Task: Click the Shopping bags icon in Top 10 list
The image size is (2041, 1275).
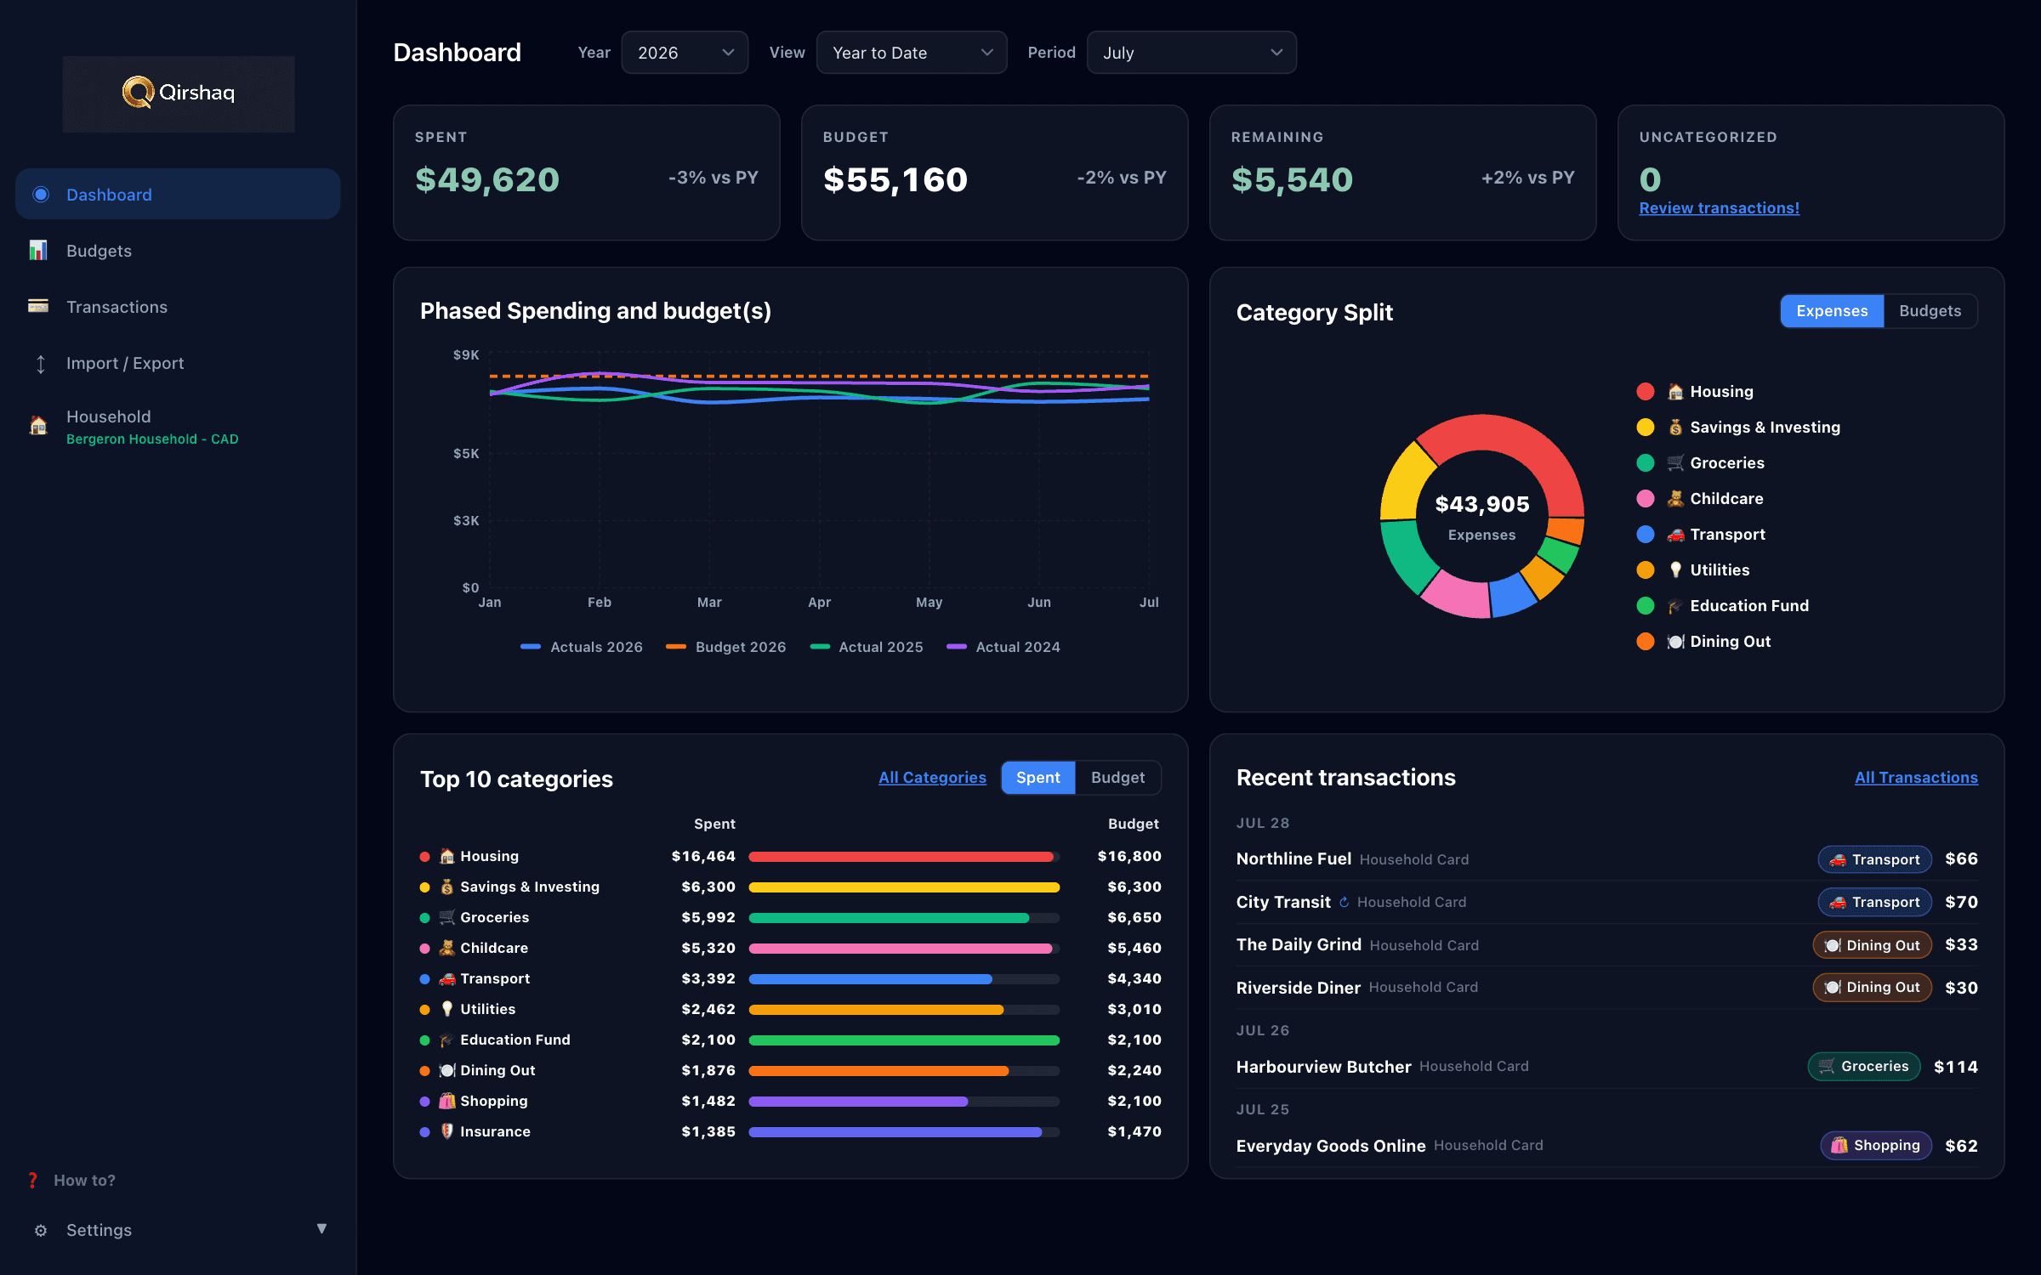Action: 447,1101
